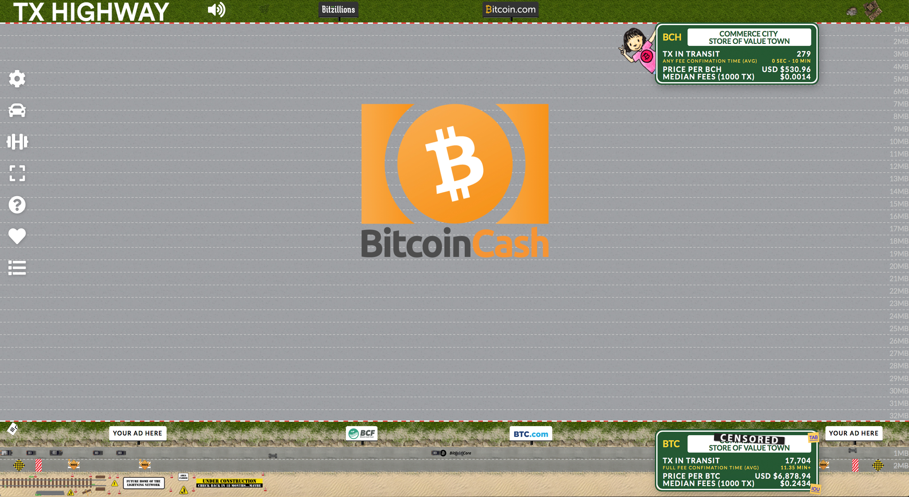
Task: Click the BTC median fee $0.2434
Action: [x=795, y=484]
